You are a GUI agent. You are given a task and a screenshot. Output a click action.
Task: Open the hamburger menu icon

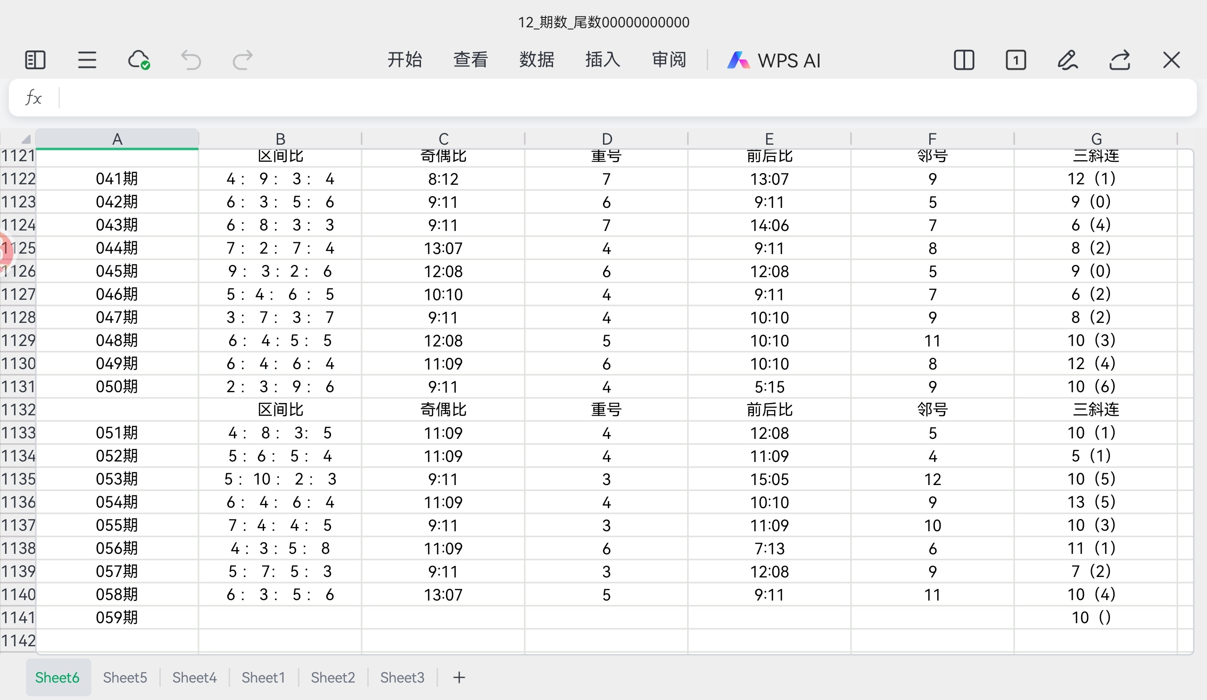[87, 60]
